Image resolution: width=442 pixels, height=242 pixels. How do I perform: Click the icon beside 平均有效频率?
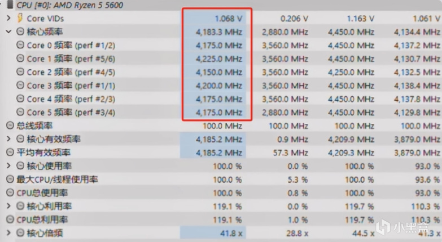point(10,153)
